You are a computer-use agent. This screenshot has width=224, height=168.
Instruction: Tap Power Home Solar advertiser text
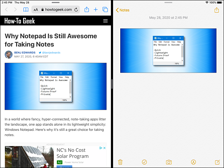(74, 162)
